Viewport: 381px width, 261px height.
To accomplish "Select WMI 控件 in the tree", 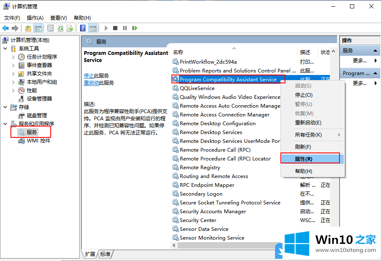I will [x=39, y=141].
